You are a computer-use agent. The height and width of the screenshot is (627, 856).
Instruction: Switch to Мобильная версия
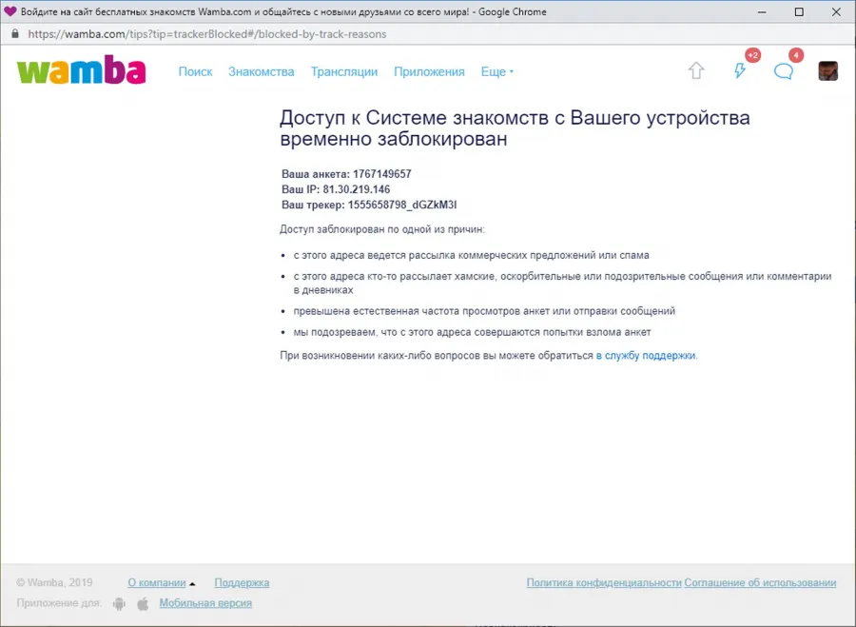[x=205, y=603]
